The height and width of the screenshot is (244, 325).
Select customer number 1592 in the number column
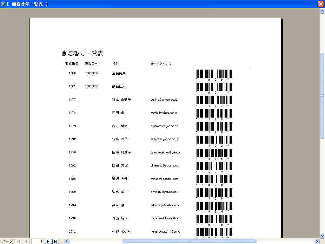click(72, 165)
